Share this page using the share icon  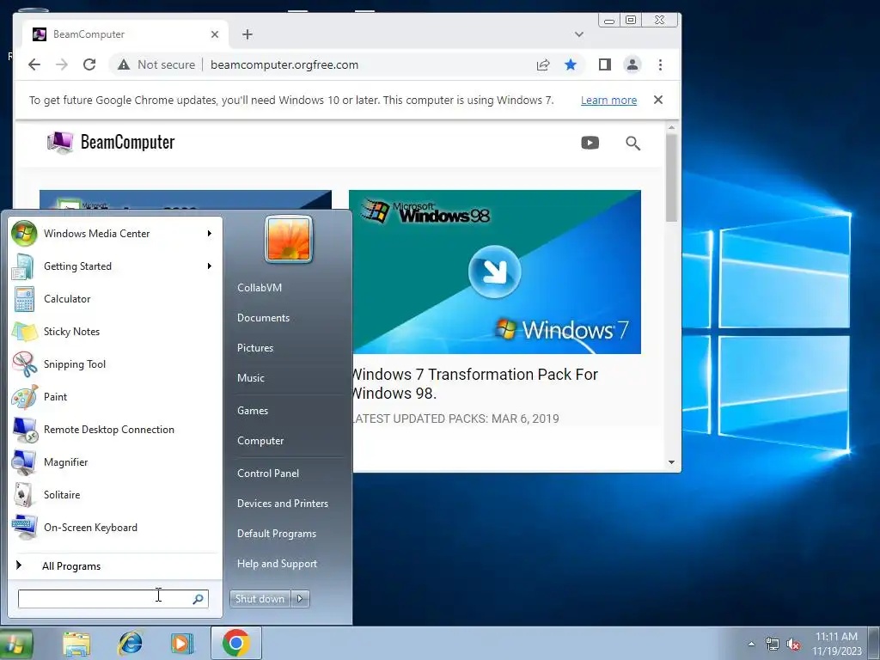543,64
